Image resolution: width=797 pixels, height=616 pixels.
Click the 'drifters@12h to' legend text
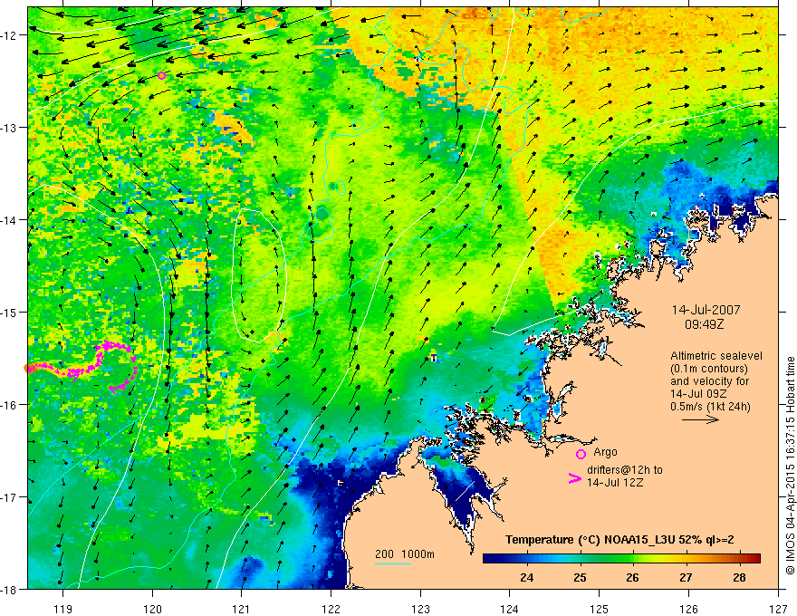tap(625, 469)
